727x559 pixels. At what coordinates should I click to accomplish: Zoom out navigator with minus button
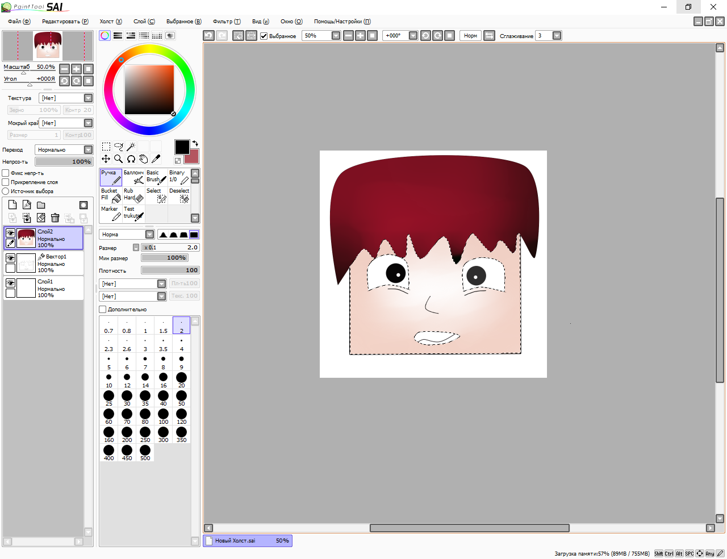point(64,69)
